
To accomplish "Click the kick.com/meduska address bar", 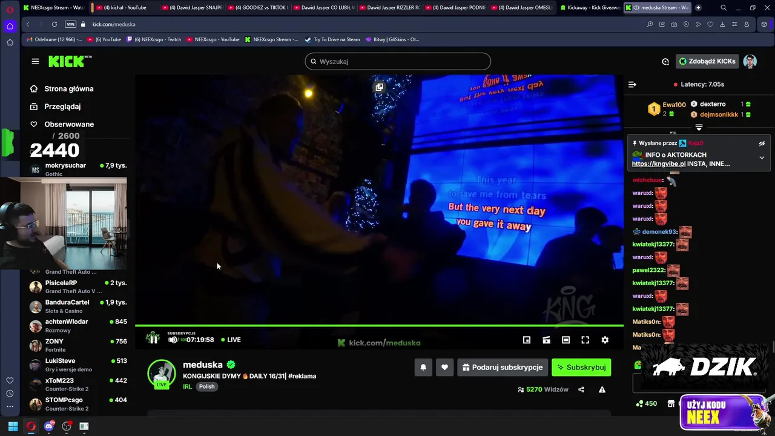I will [114, 24].
